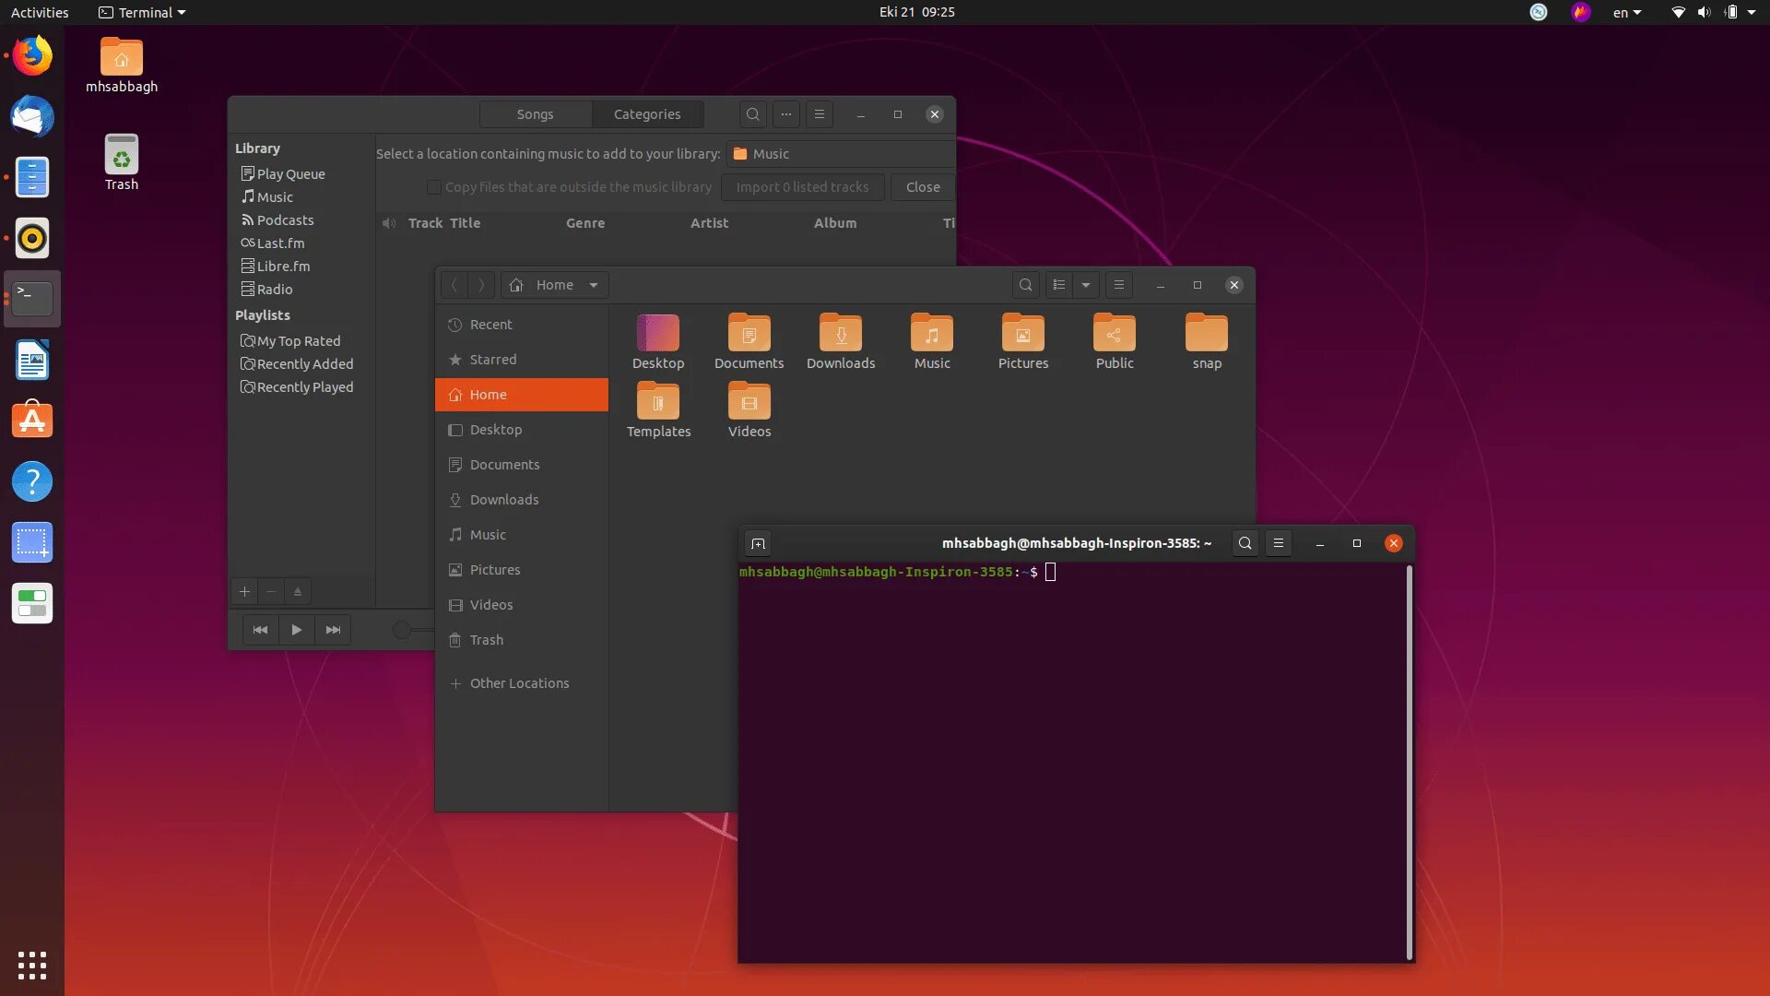Toggle the Files list view button
Viewport: 1770px width, 996px height.
tap(1058, 285)
